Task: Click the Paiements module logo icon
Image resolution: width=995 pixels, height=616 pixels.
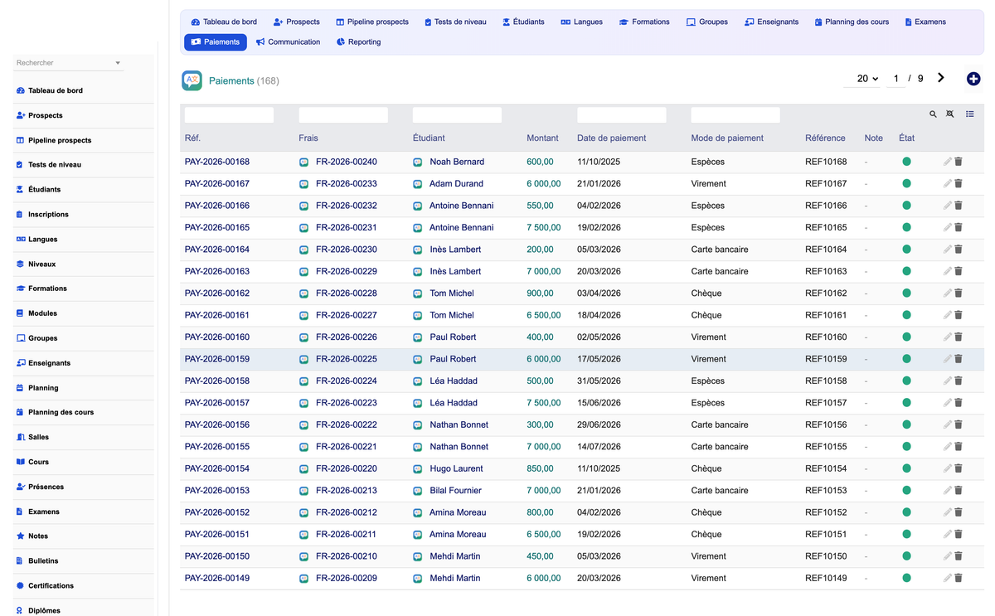Action: tap(192, 80)
